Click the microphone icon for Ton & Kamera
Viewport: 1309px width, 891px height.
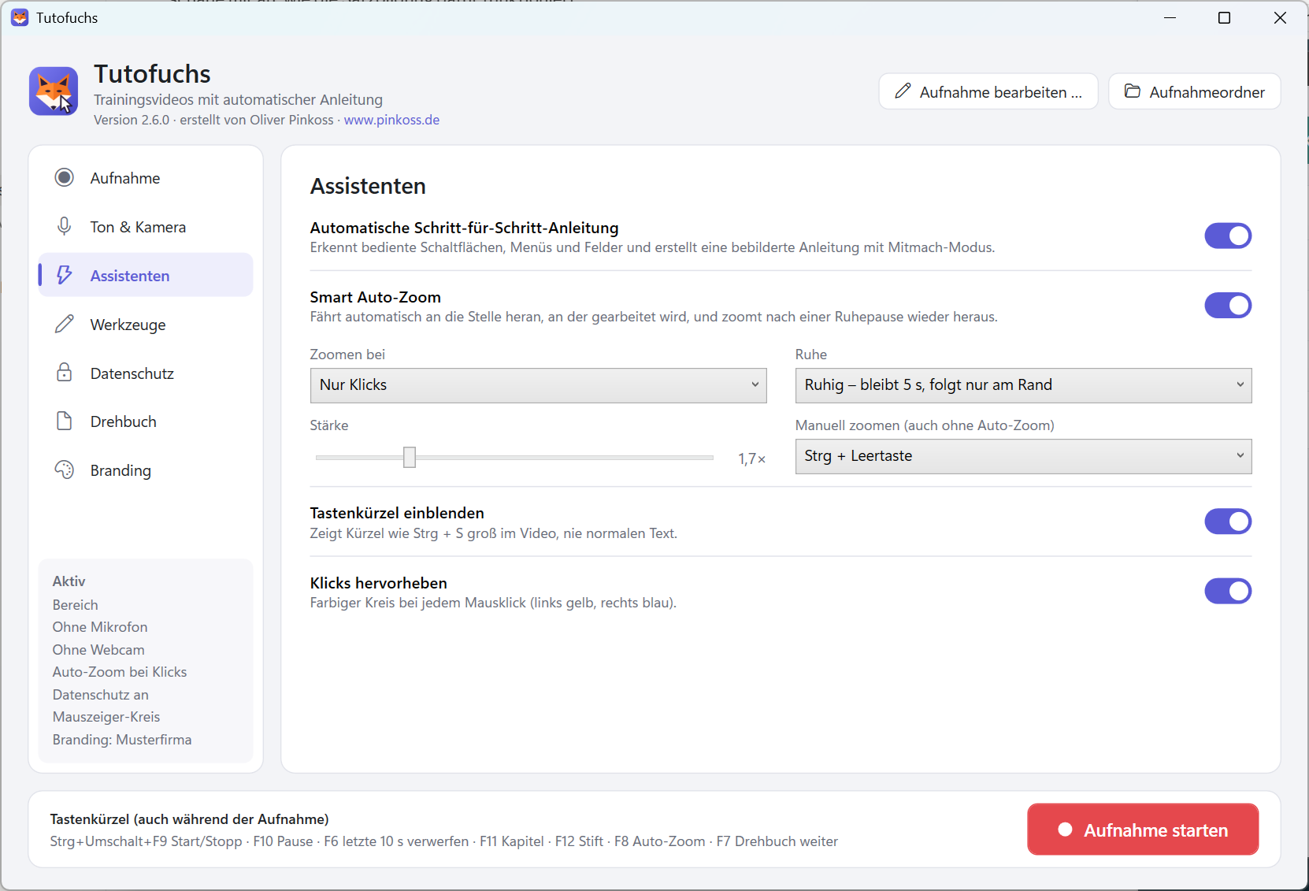pos(65,227)
